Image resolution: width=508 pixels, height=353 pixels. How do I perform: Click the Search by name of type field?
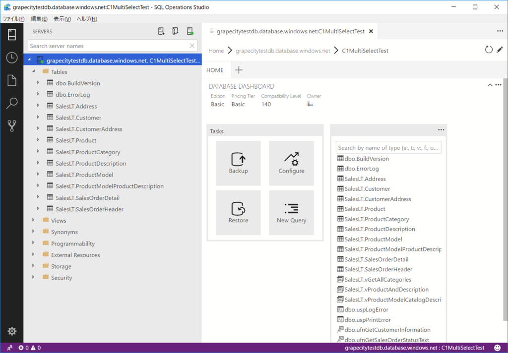pyautogui.click(x=388, y=148)
